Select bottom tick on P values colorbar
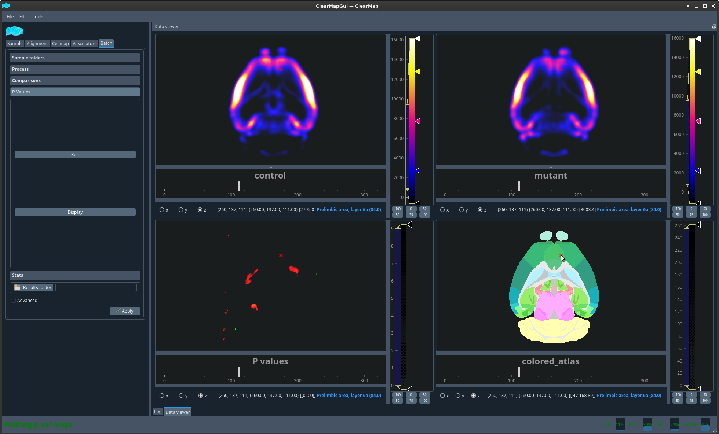Viewport: 719px width, 434px height. click(409, 388)
